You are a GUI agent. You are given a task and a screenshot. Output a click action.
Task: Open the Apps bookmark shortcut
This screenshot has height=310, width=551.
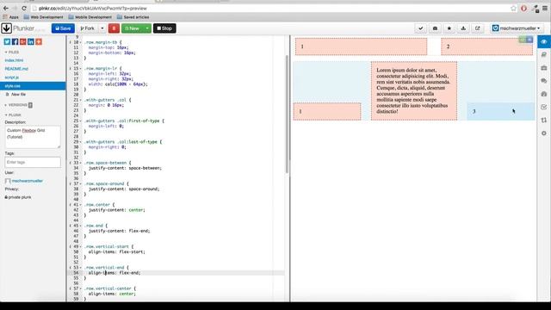(x=10, y=17)
